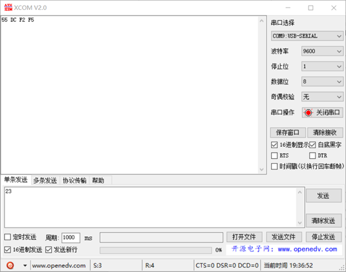Switch to the 多条发送 tab
The width and height of the screenshot is (346, 272).
pos(45,181)
